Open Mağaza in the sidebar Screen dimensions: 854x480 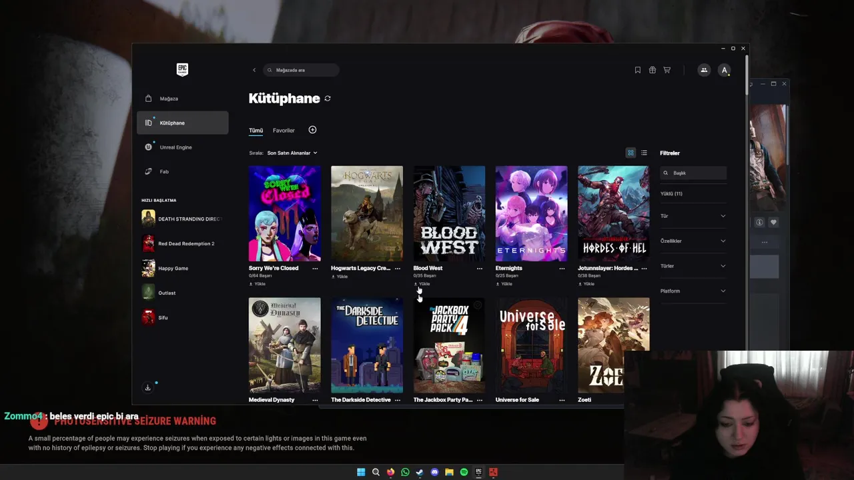(183, 99)
